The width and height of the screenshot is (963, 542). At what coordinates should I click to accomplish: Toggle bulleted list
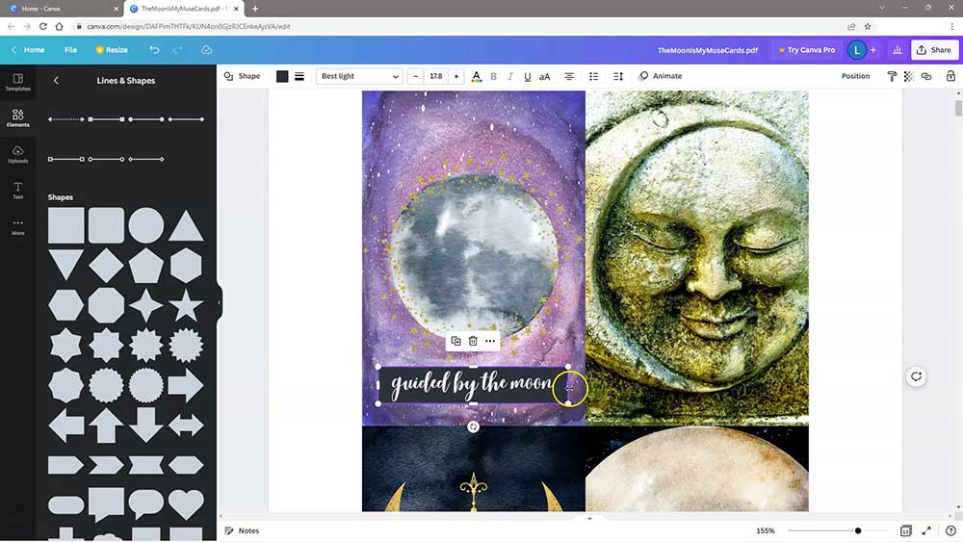593,76
